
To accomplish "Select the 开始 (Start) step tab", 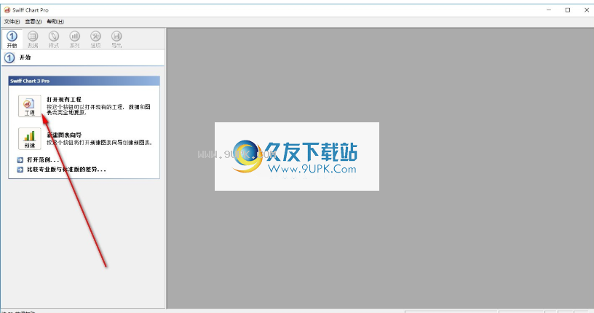I will 12,39.
